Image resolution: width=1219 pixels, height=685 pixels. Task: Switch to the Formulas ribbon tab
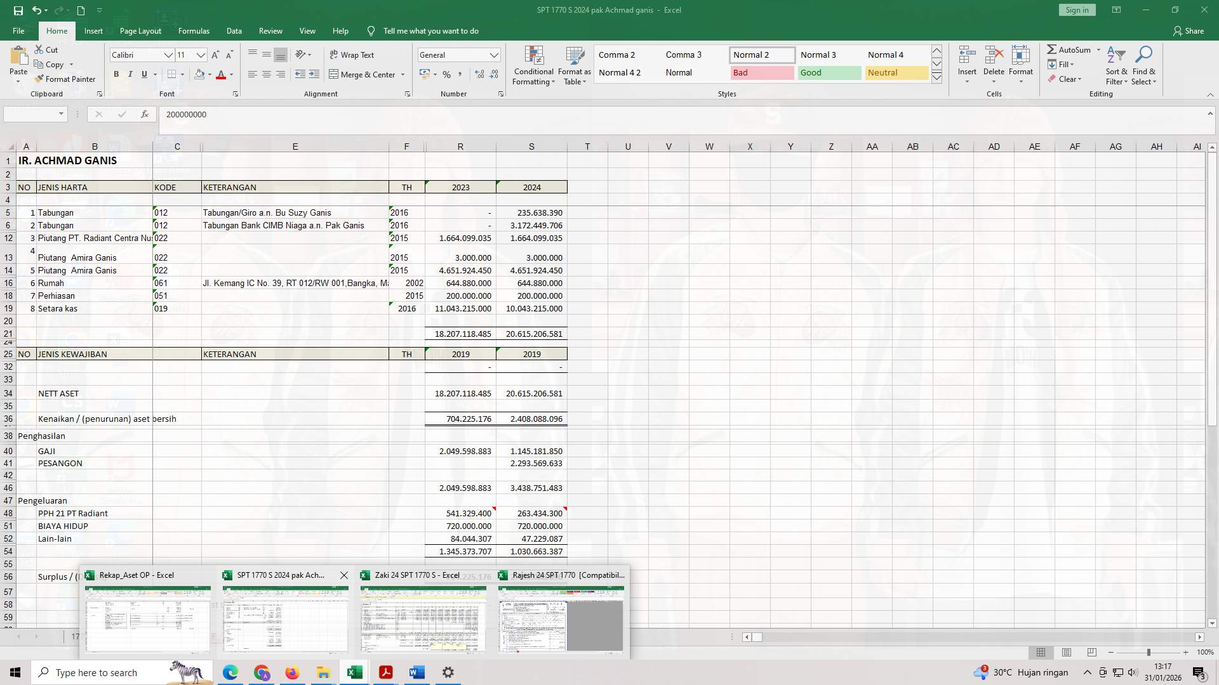pyautogui.click(x=194, y=30)
